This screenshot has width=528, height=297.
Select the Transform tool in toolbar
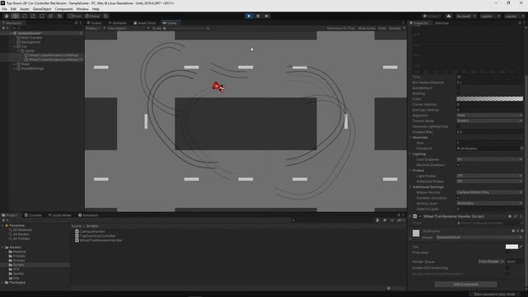50,16
